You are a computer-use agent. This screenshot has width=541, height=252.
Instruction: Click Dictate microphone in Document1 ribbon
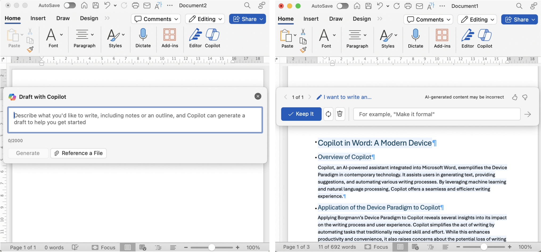pos(415,39)
